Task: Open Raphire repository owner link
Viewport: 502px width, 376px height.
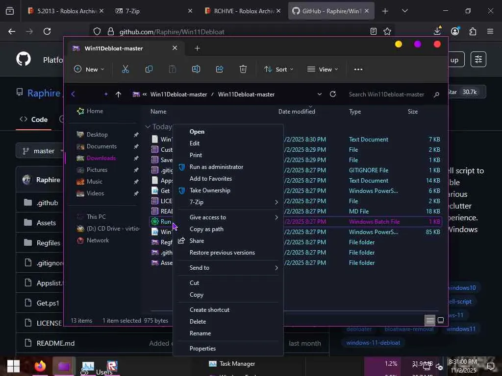Action: pos(44,93)
